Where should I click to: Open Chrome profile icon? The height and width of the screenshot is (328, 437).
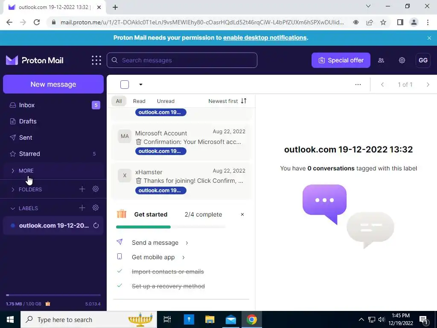(x=414, y=22)
